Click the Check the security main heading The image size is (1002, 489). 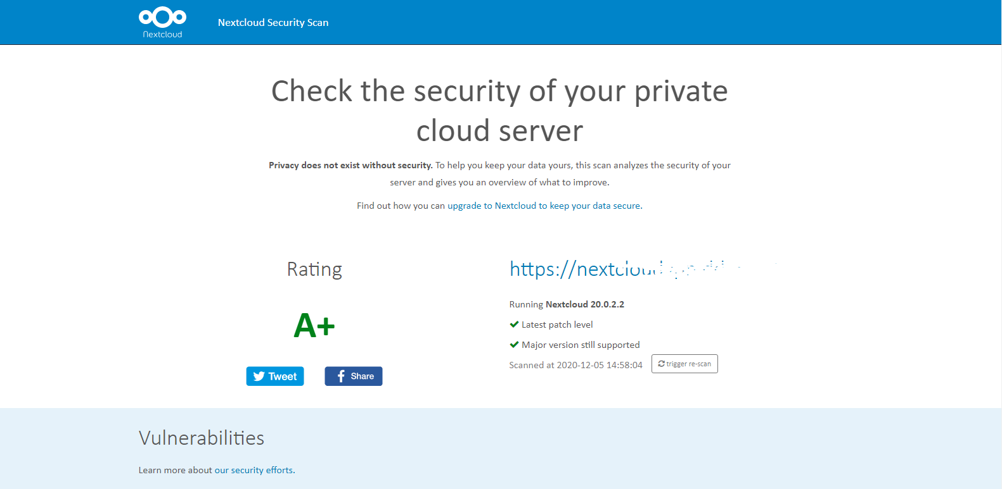[x=499, y=111]
